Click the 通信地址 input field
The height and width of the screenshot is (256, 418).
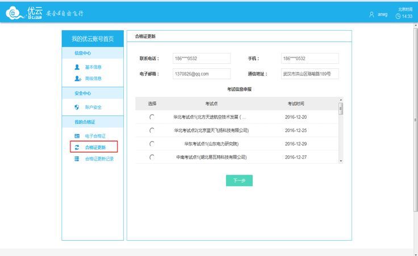tap(310, 73)
